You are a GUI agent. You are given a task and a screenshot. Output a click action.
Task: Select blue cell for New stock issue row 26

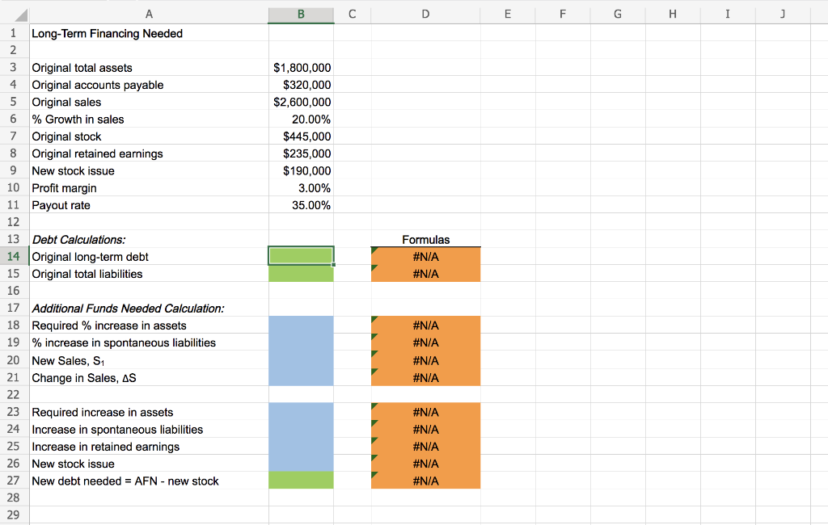tap(301, 464)
